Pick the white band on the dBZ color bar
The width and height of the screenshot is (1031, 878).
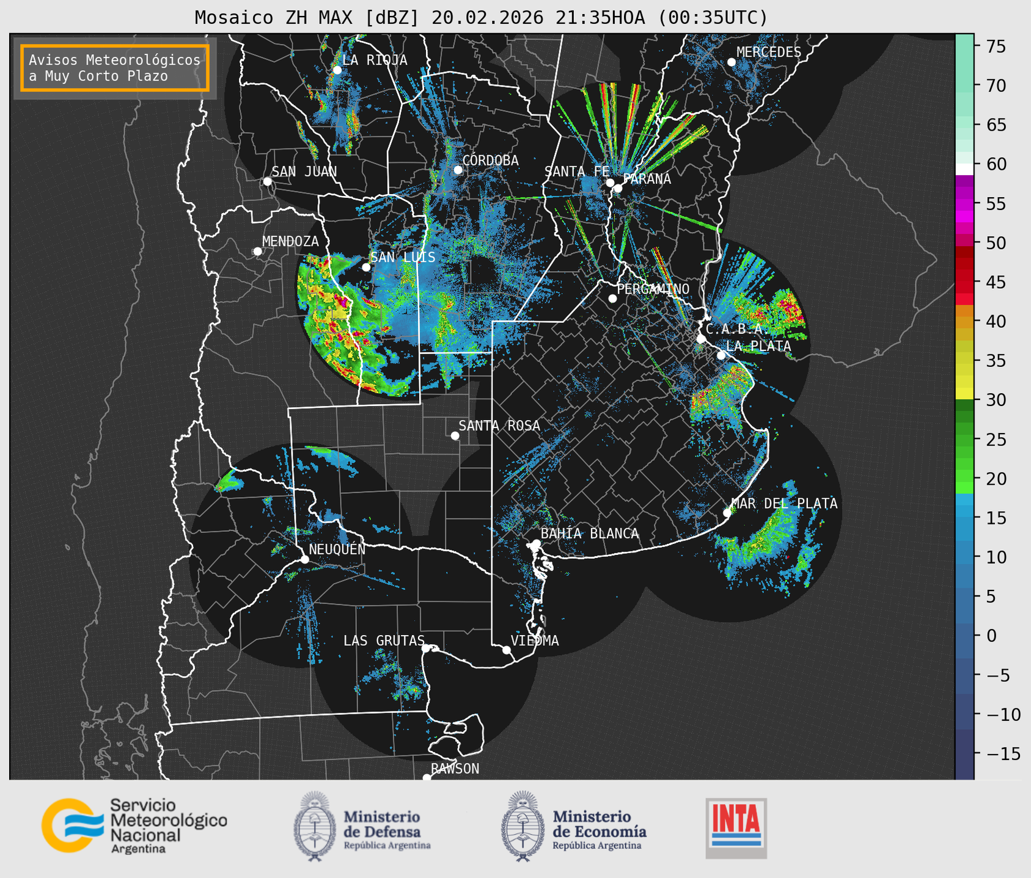click(x=964, y=169)
